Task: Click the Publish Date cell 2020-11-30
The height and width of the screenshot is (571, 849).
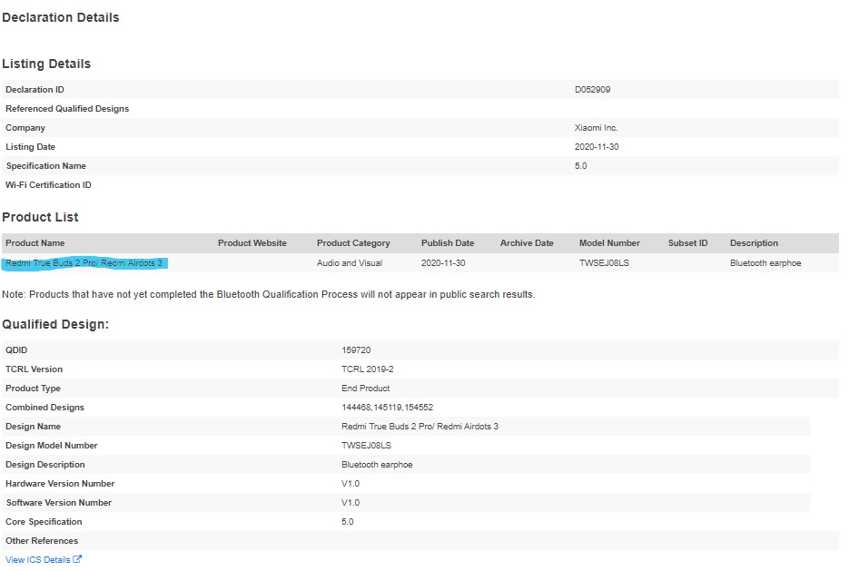Action: (x=443, y=263)
